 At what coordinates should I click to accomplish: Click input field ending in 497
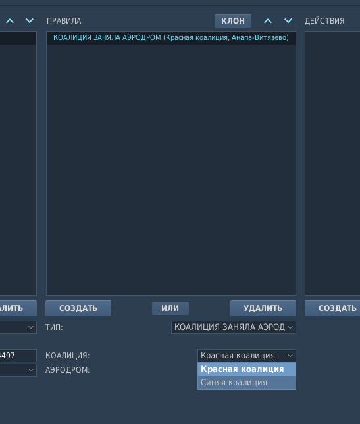click(x=18, y=356)
